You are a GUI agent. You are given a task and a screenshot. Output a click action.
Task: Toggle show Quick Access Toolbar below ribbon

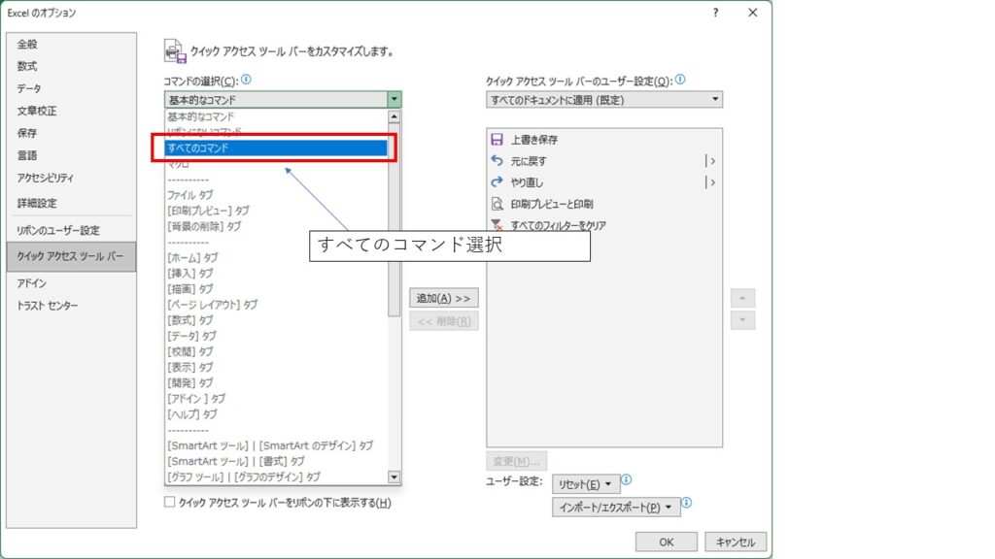pos(170,503)
